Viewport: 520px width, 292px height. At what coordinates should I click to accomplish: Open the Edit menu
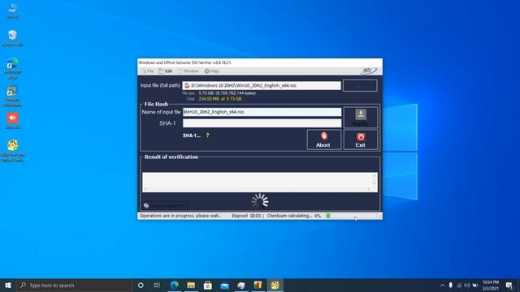click(x=166, y=71)
